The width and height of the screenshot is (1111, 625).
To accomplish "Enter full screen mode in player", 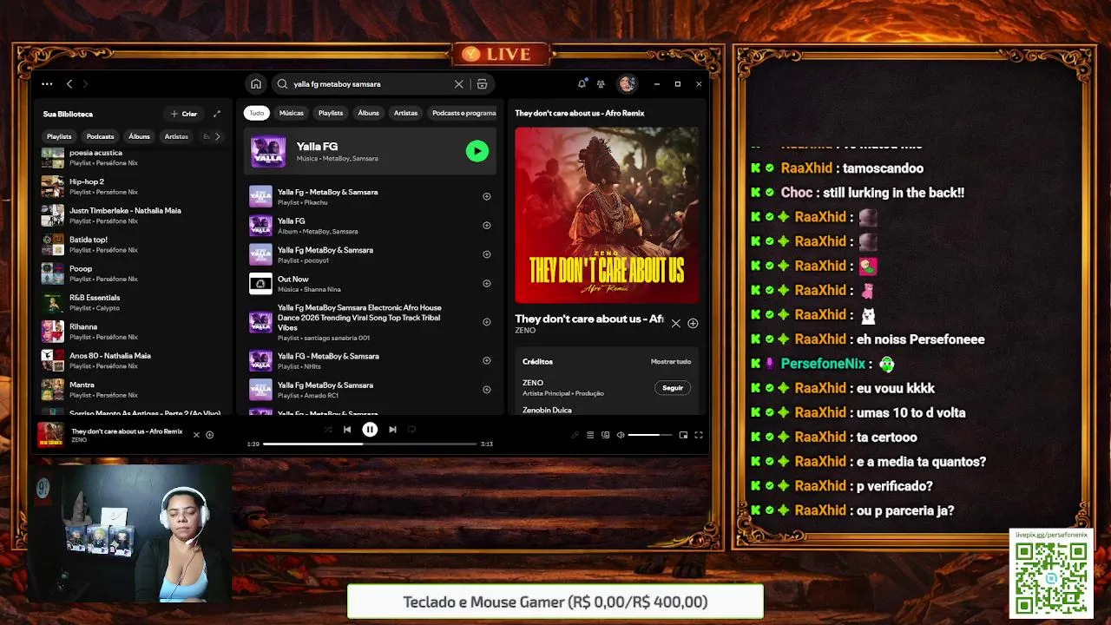I will tap(698, 435).
